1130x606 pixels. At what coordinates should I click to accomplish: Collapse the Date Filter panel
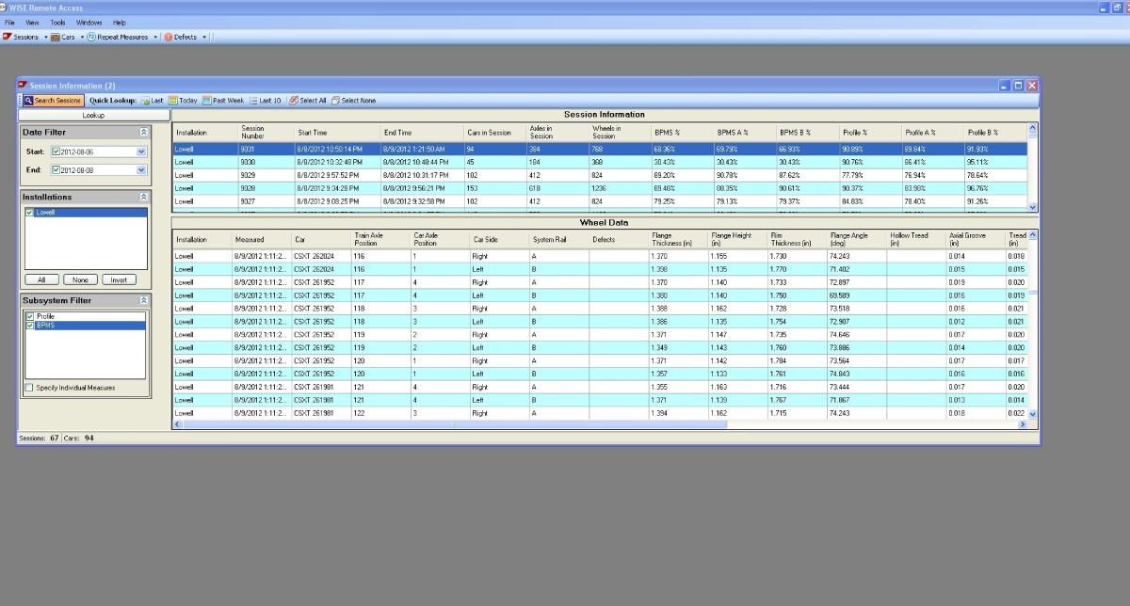pyautogui.click(x=143, y=133)
